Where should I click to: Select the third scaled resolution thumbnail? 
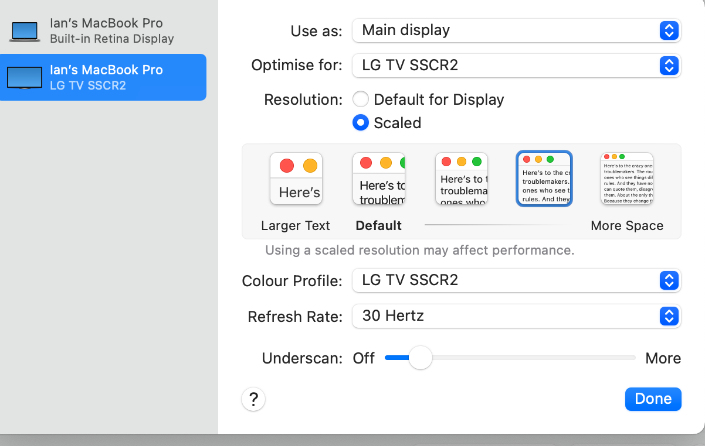click(462, 179)
